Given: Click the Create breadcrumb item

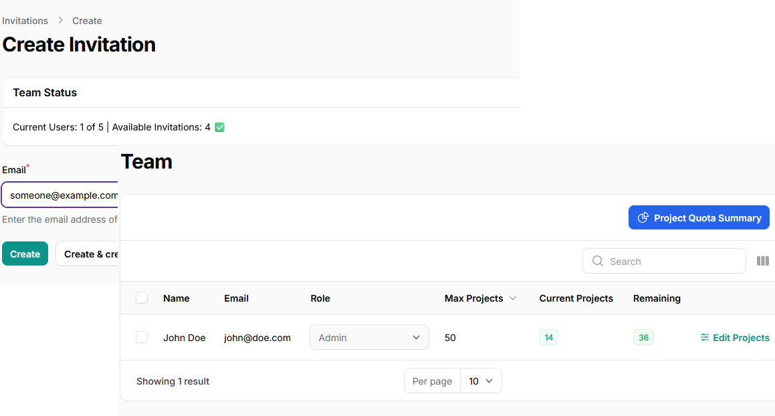Looking at the screenshot, I should pyautogui.click(x=87, y=21).
